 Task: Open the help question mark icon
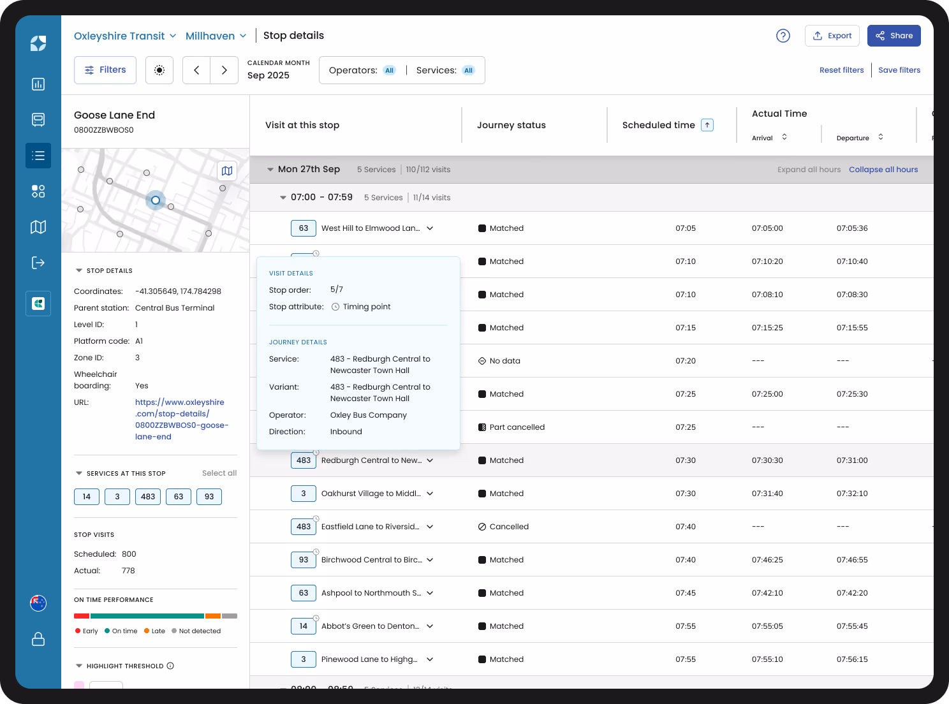783,36
